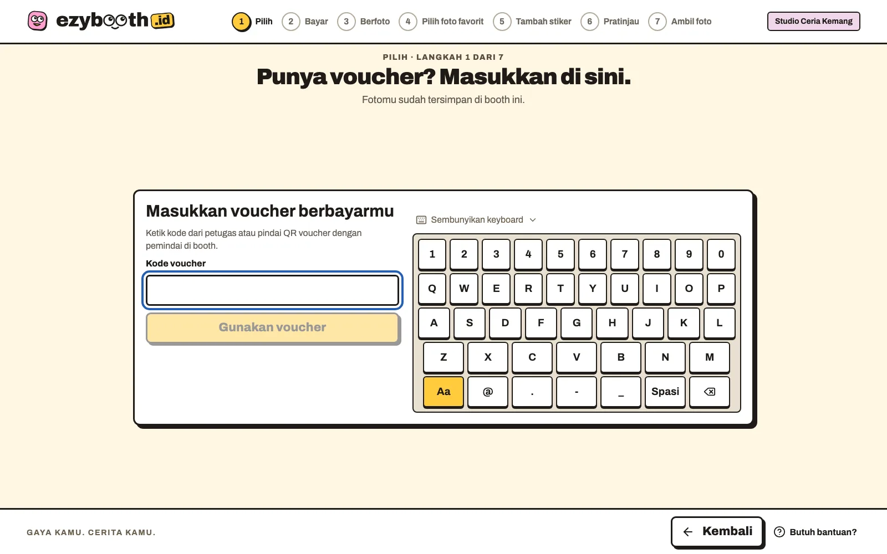
Task: Click the Gunakan voucher button
Action: pyautogui.click(x=273, y=328)
